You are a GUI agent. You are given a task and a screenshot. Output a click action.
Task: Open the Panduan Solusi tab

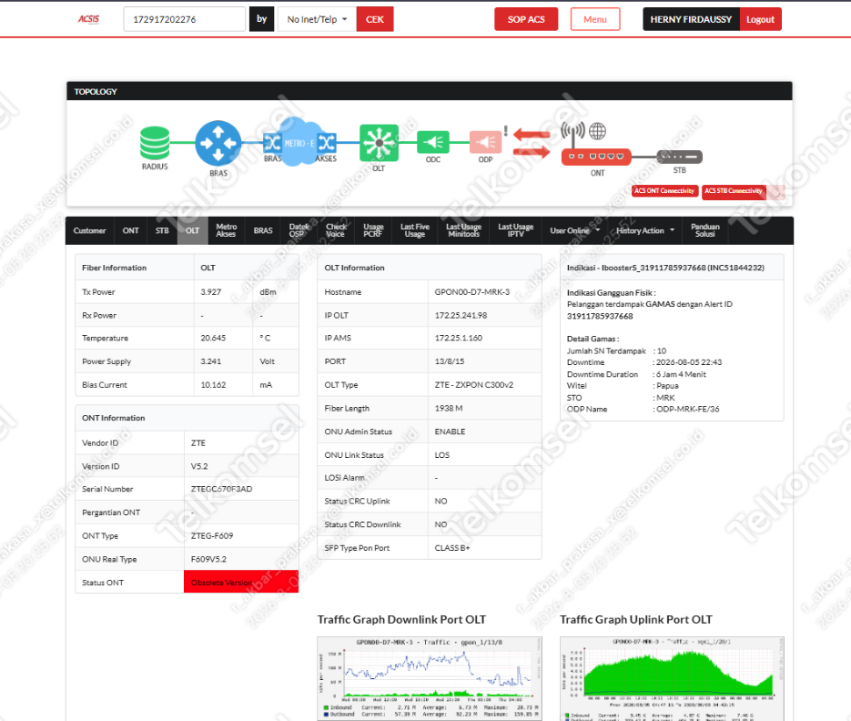tap(705, 230)
